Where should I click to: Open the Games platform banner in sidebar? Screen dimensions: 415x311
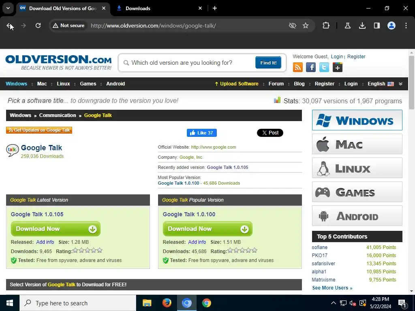(357, 192)
